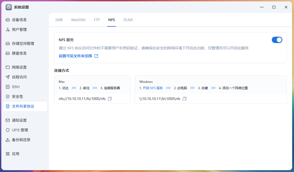The image size is (294, 172).
Task: Select the DLNA tab
Action: [x=128, y=20]
